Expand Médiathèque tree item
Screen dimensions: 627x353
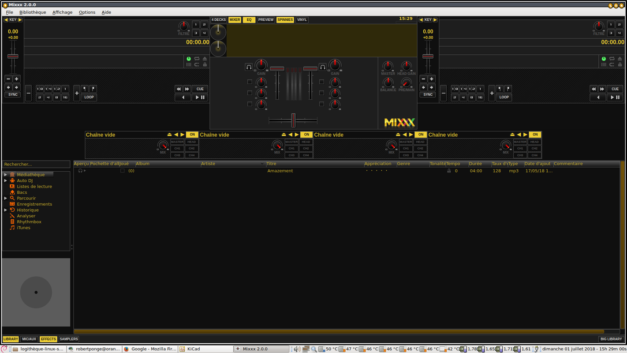(x=6, y=175)
